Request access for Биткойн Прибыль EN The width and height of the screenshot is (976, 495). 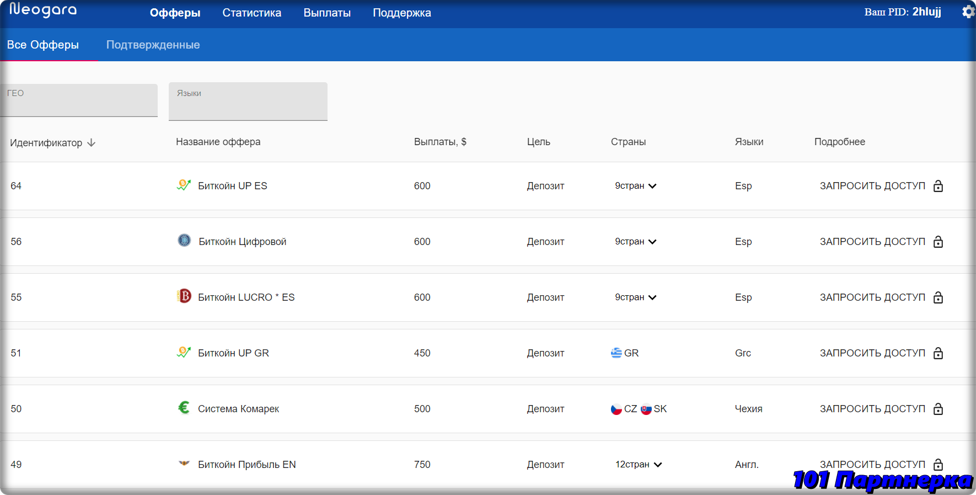point(872,465)
